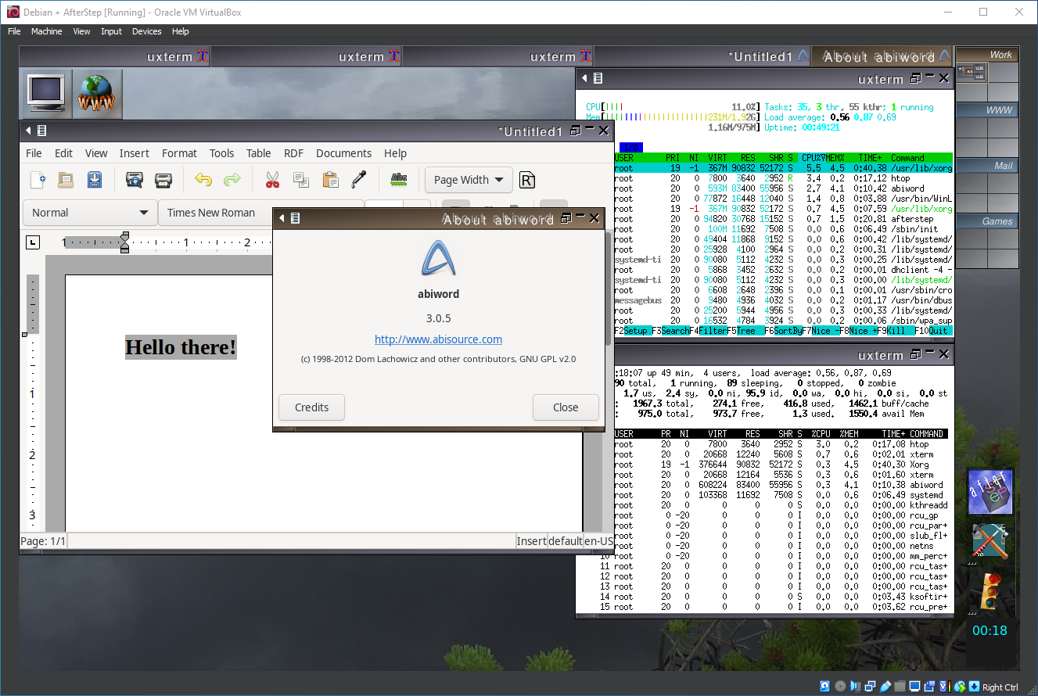Click the scissors Cut icon
This screenshot has height=696, width=1038.
click(x=272, y=180)
